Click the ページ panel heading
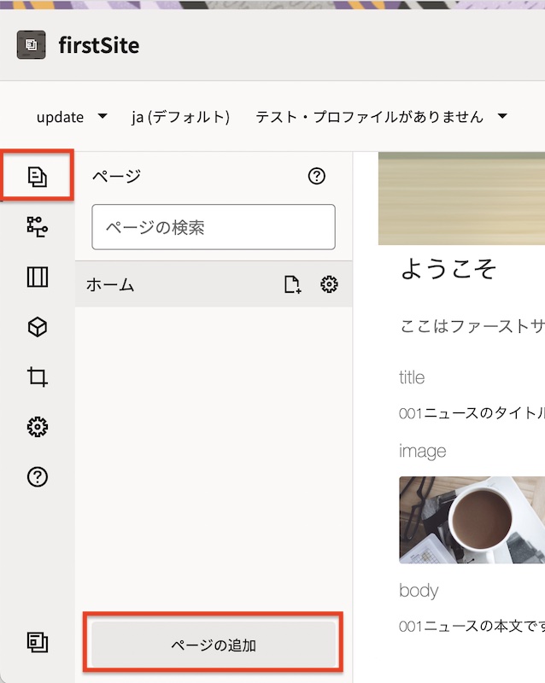This screenshot has width=545, height=683. pos(116,176)
